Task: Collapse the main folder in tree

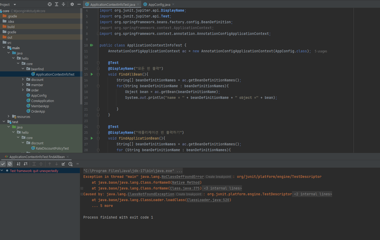Action: [4, 48]
